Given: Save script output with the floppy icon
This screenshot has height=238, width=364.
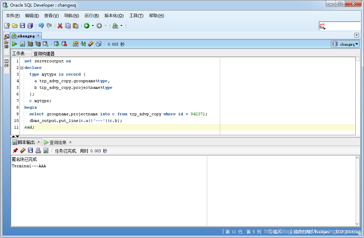Looking at the screenshot, I should 30,151.
